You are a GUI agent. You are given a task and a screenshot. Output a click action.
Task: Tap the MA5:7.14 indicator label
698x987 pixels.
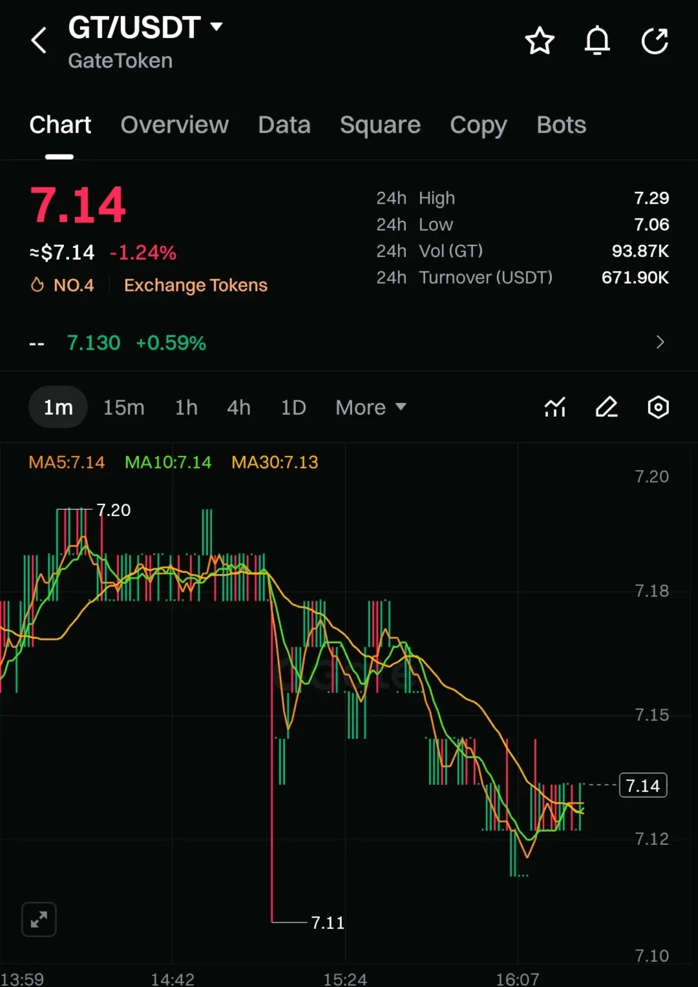coord(67,462)
